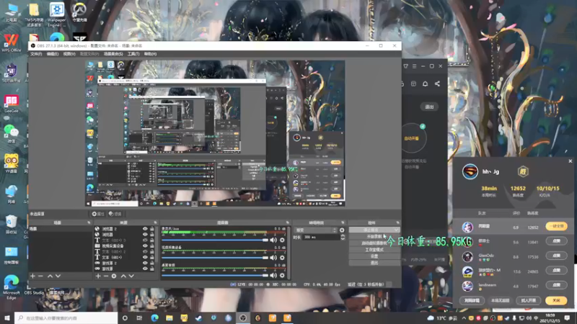Move the selected source down with the arrow
This screenshot has width=577, height=324.
click(131, 276)
